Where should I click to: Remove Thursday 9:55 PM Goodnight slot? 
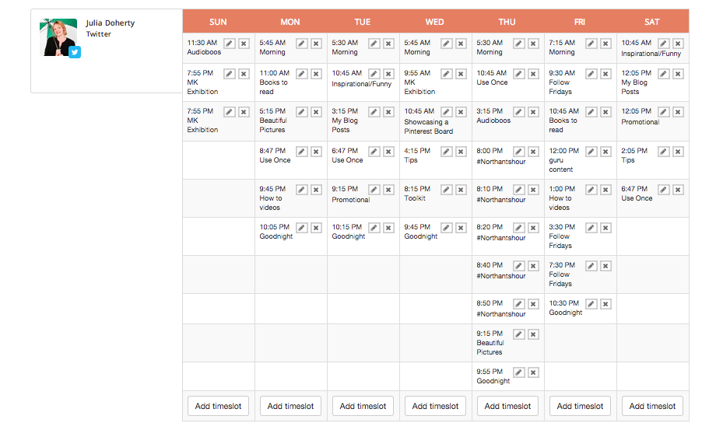(x=533, y=372)
